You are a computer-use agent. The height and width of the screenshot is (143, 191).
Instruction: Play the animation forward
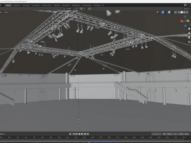point(82,134)
